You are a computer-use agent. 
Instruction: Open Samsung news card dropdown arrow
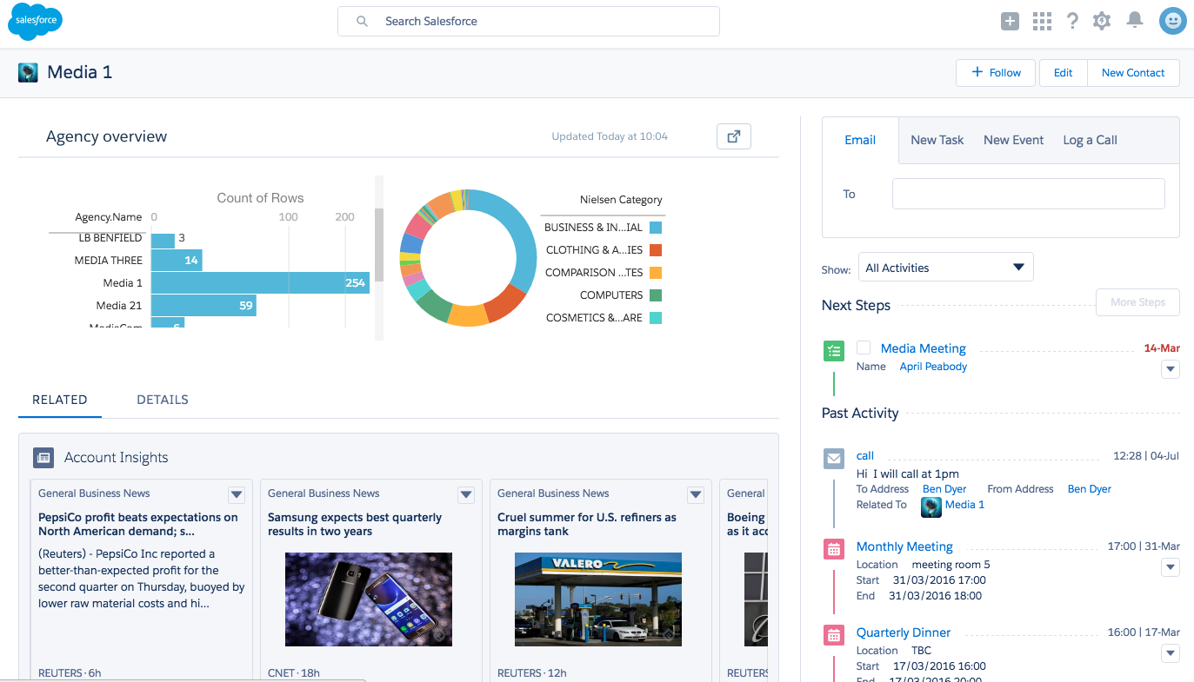[466, 494]
